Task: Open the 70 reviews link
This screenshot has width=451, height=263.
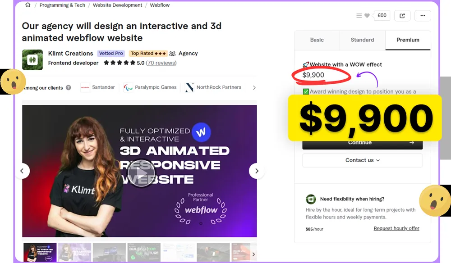Action: (161, 63)
